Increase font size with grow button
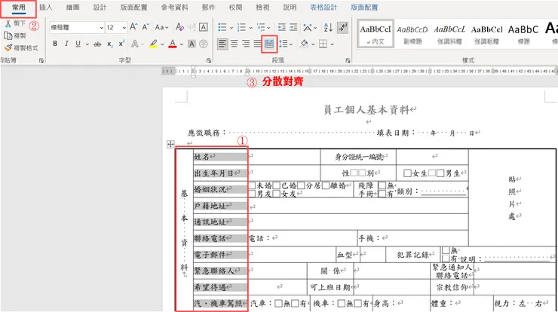Screen dimensions: 558x312 click(x=133, y=27)
